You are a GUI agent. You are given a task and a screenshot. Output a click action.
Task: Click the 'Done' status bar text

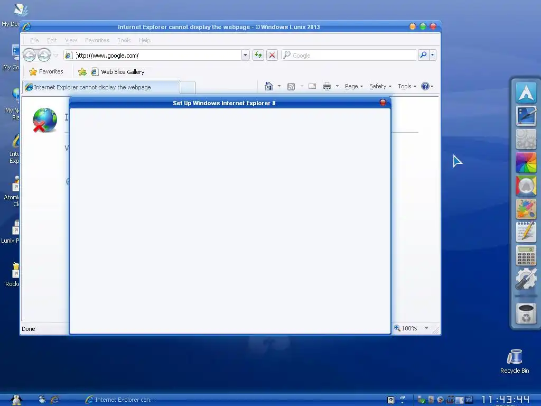pyautogui.click(x=29, y=329)
